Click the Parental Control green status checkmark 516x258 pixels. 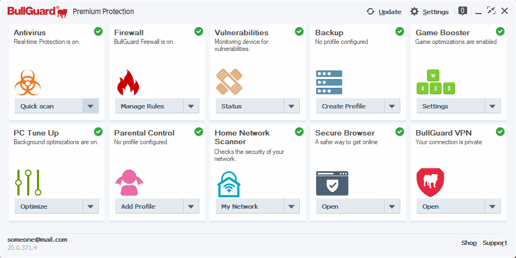pyautogui.click(x=199, y=132)
